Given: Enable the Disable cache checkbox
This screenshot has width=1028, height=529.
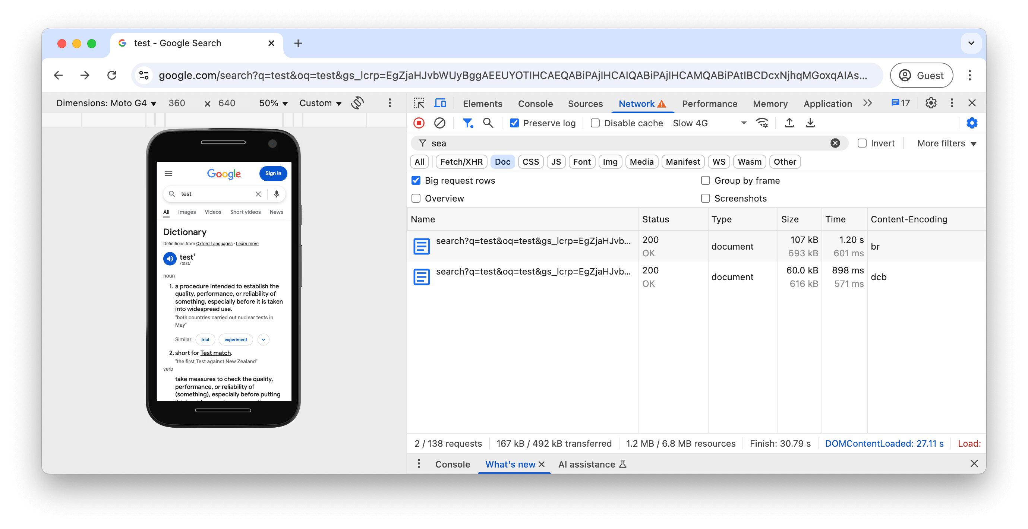Looking at the screenshot, I should 595,123.
